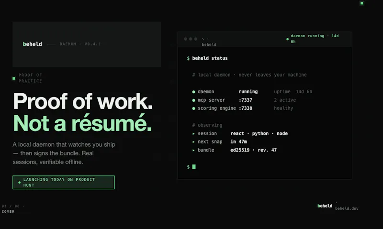The width and height of the screenshot is (383, 229).
Task: Click the beheld logo in header card
Action: click(32, 44)
